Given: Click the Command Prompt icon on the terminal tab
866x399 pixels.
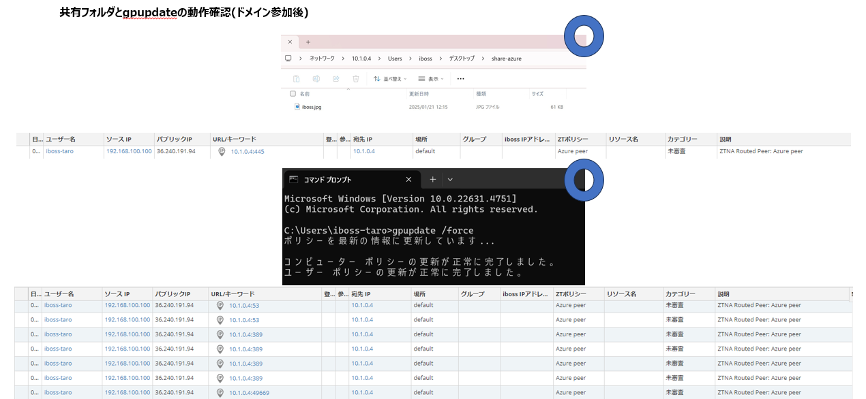Looking at the screenshot, I should click(x=293, y=180).
